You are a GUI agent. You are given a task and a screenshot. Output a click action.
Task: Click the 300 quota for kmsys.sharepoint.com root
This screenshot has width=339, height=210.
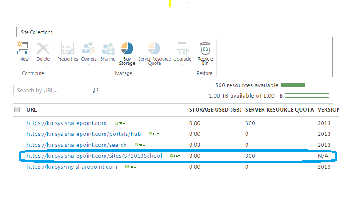tap(250, 123)
